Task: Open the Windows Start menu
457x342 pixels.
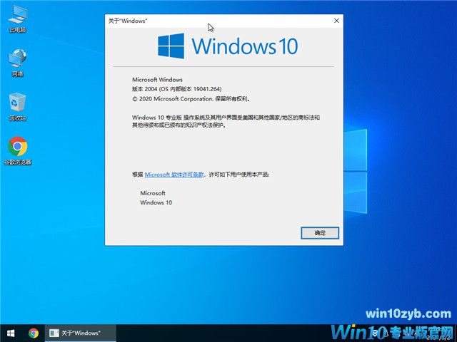Action: 11,333
